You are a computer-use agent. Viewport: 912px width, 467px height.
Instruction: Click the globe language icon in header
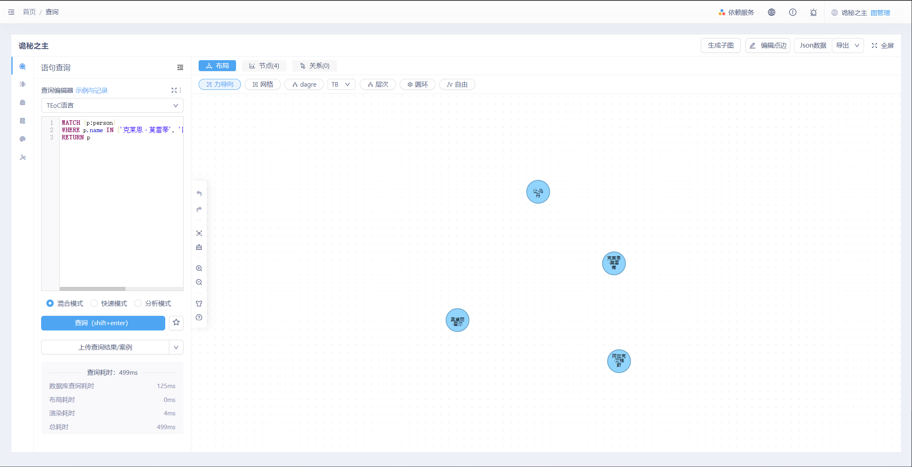tap(771, 12)
